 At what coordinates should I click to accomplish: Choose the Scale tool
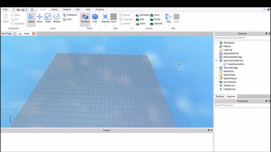48,18
